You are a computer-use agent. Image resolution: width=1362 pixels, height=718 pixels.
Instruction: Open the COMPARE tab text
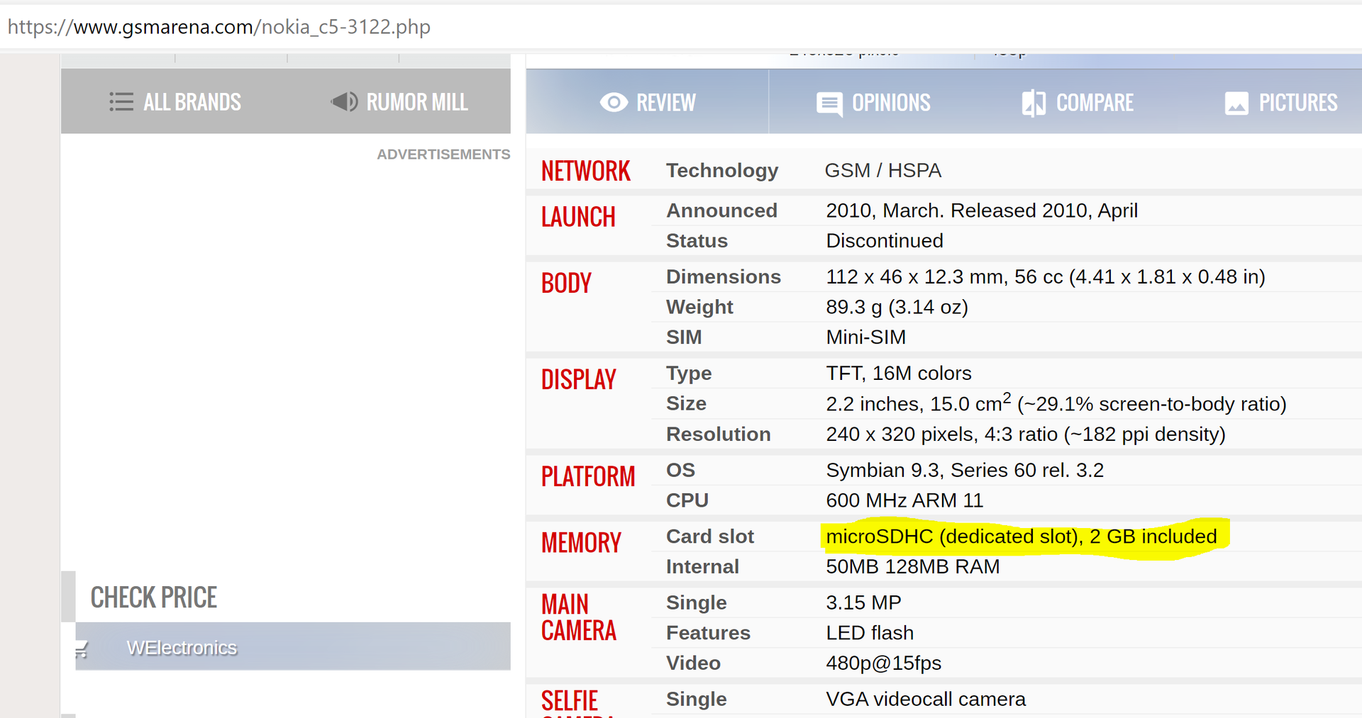[1095, 103]
